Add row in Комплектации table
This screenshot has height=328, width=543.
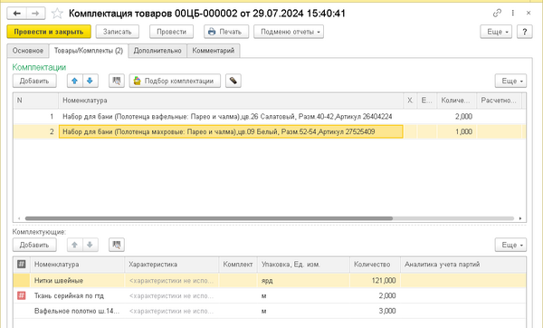tap(34, 81)
